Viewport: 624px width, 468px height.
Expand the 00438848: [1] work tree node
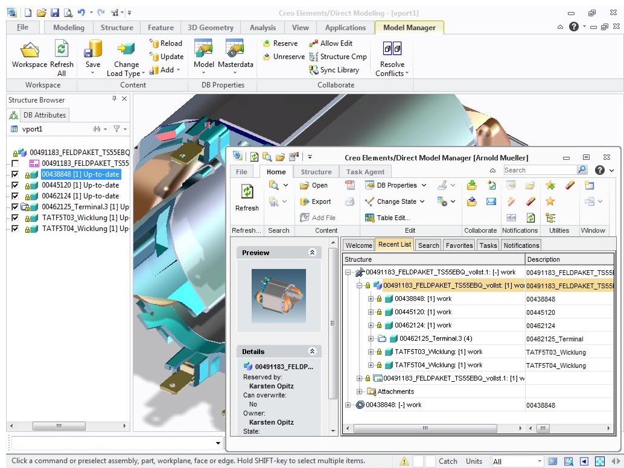[371, 299]
